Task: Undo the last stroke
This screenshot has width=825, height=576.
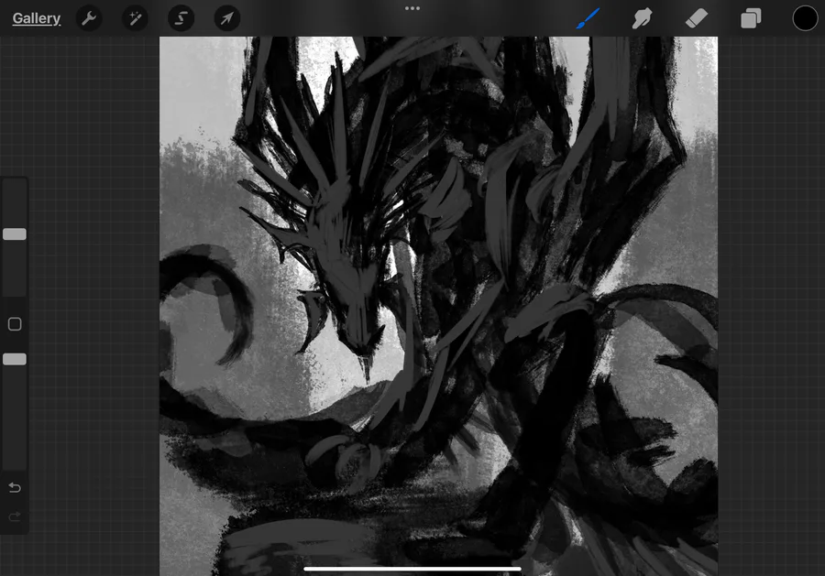Action: (x=15, y=488)
